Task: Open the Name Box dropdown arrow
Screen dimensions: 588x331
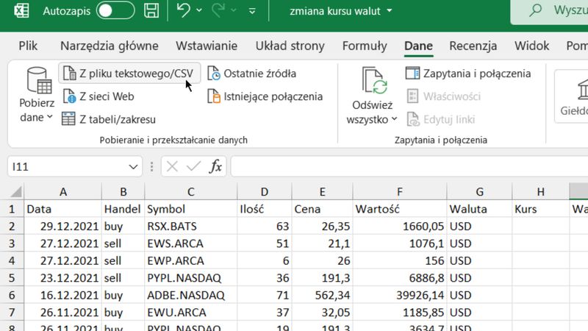Action: (133, 167)
